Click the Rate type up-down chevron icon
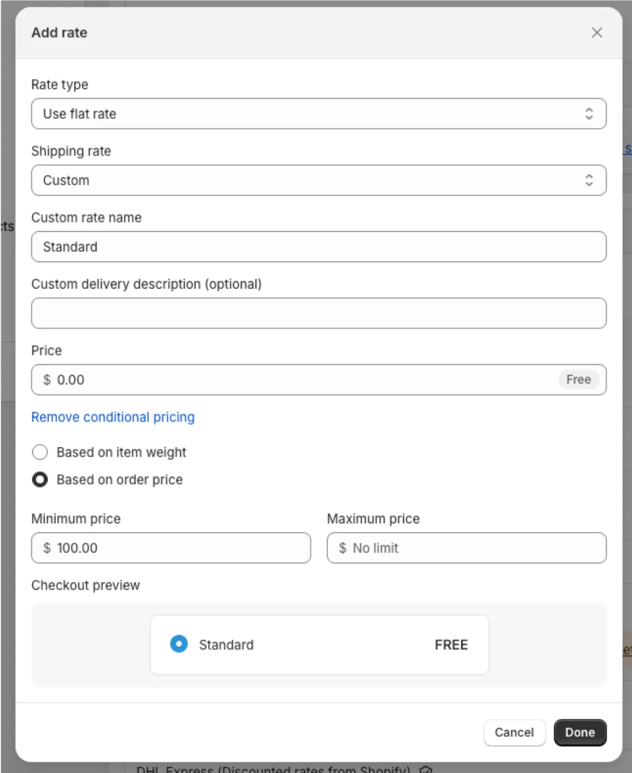The height and width of the screenshot is (773, 632). (589, 114)
